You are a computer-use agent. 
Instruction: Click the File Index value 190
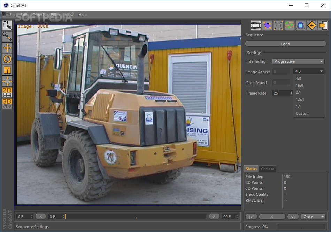(x=287, y=177)
